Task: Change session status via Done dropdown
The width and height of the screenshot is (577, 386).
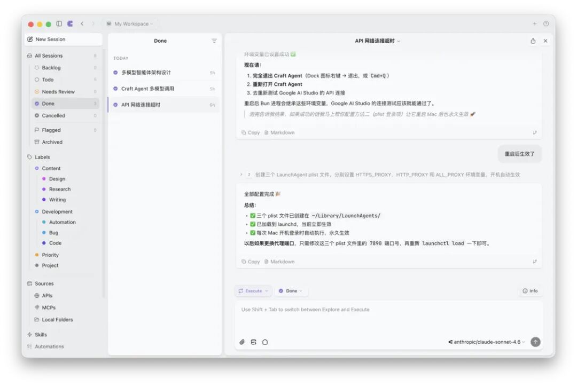Action: tap(291, 291)
